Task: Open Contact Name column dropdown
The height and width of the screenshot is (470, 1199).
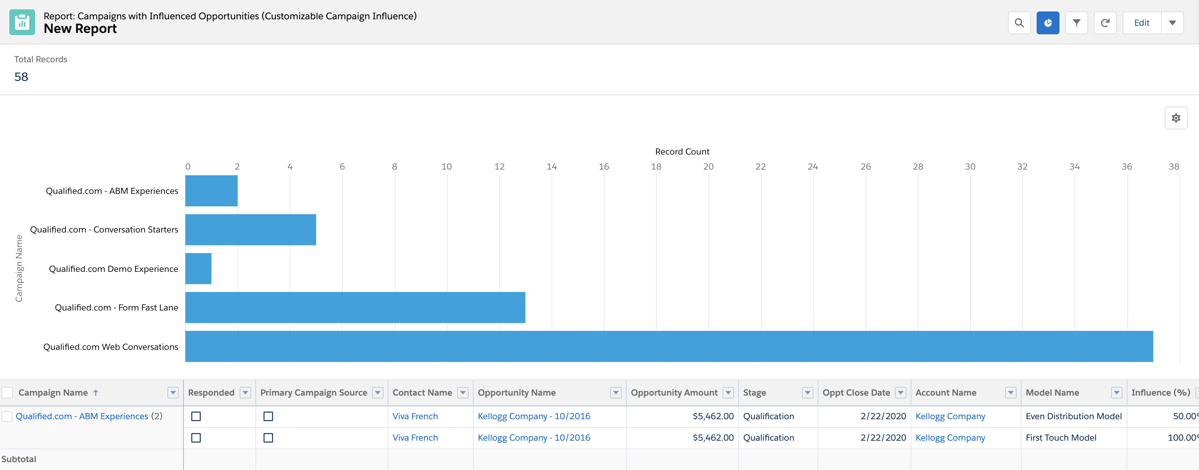Action: coord(463,393)
